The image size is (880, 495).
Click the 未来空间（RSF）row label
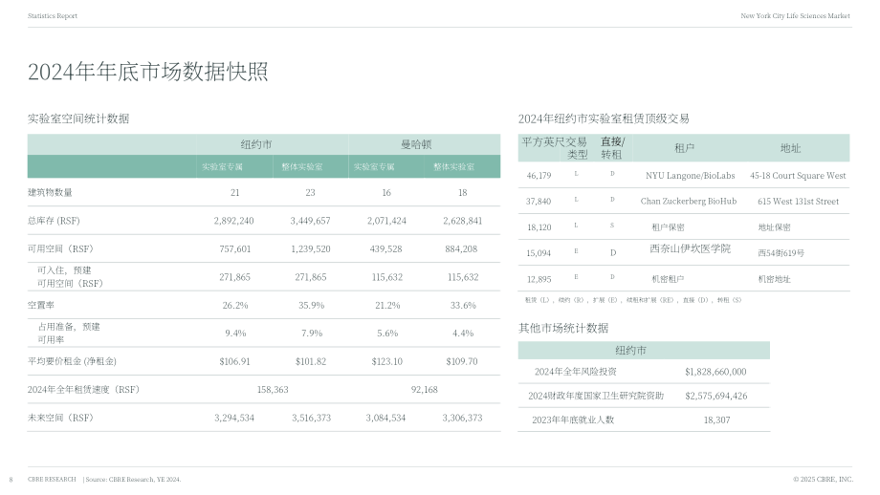(60, 418)
